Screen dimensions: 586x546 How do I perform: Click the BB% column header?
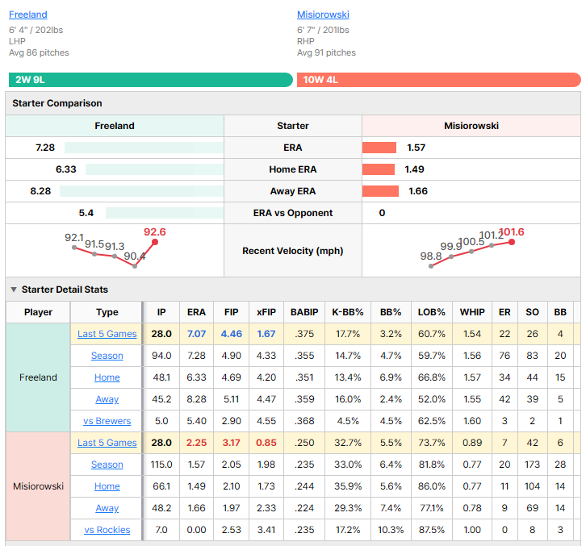[391, 312]
